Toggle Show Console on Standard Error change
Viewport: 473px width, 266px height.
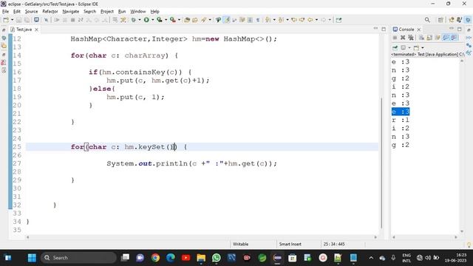pyautogui.click(x=454, y=38)
